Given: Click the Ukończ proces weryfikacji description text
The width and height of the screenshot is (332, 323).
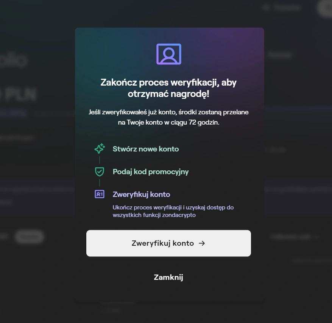Looking at the screenshot, I should tap(173, 211).
